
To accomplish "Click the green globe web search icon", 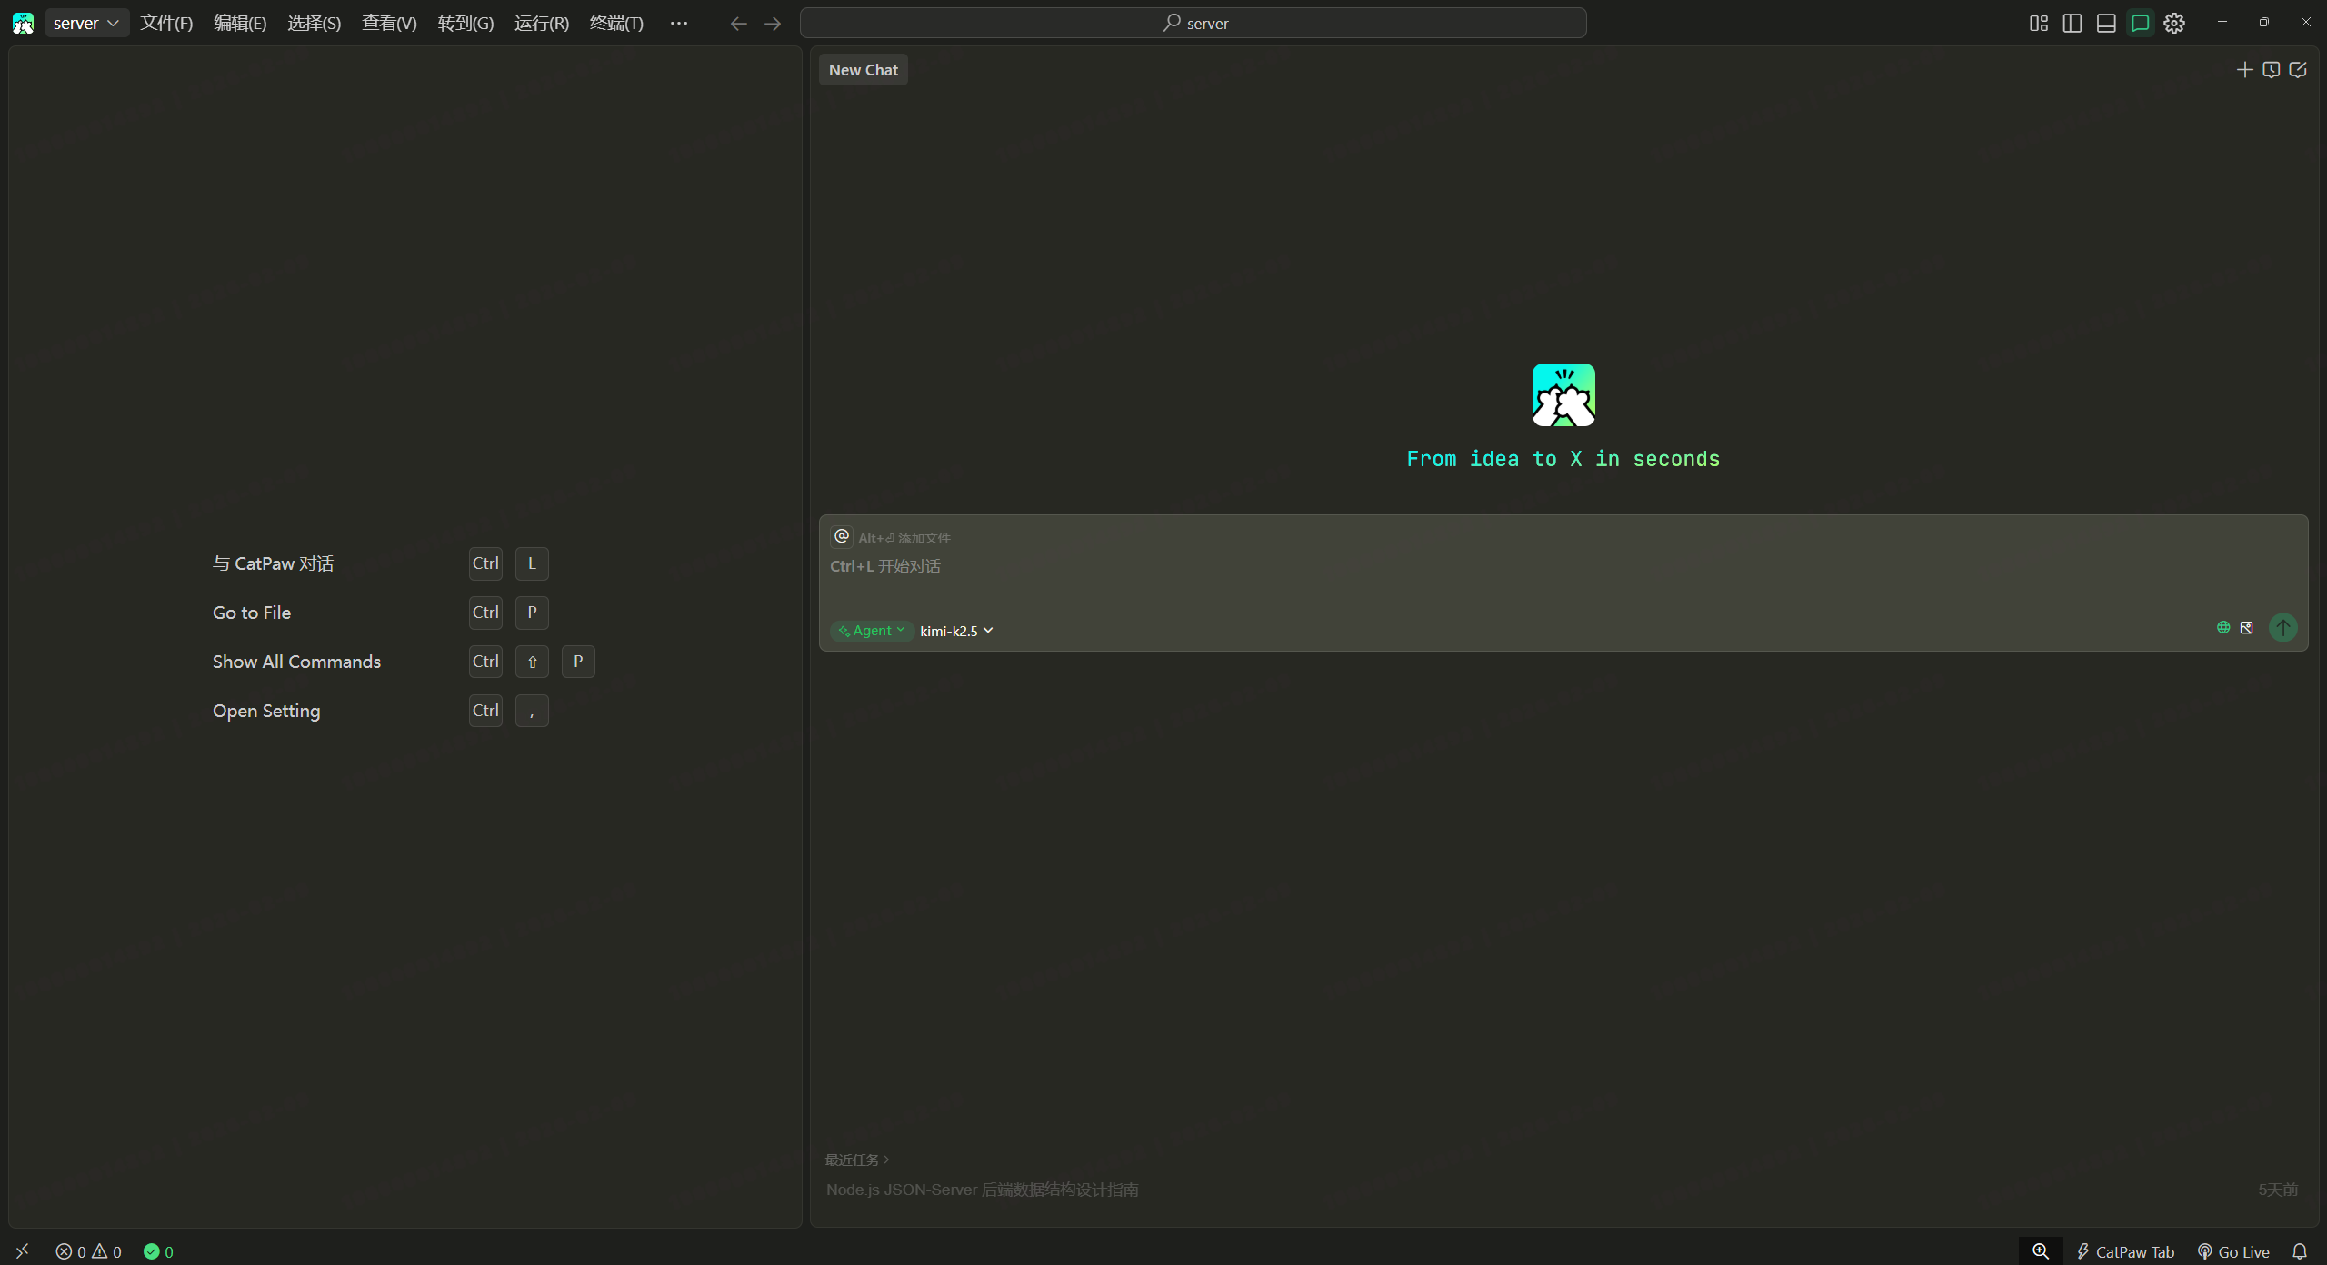I will tap(2223, 627).
